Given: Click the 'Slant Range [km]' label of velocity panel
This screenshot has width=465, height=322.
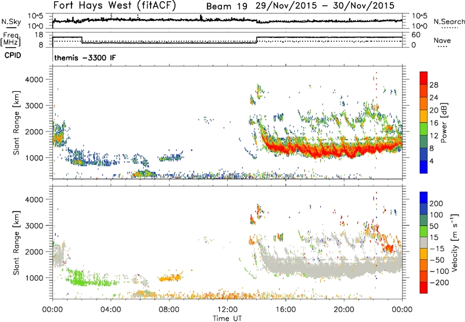Looking at the screenshot, I should (16, 242).
